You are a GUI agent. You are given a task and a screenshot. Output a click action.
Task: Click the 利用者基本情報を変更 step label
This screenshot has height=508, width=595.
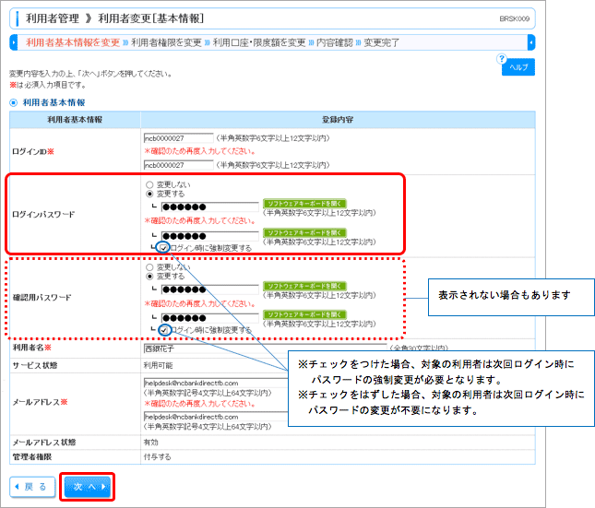point(73,42)
